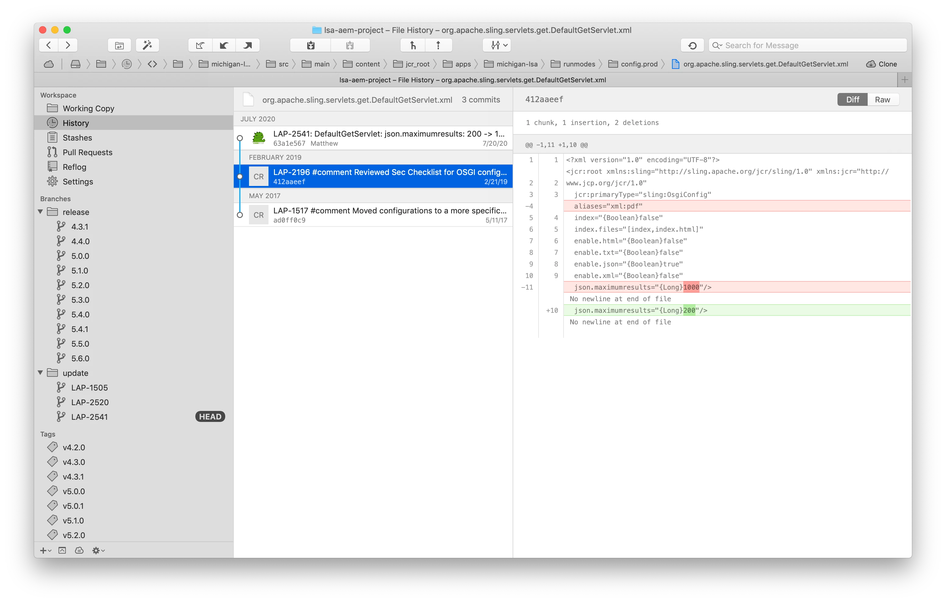Click the Clone button

[882, 64]
